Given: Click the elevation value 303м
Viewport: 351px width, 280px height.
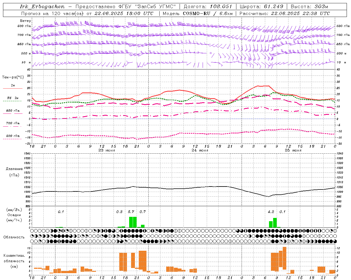Looking at the screenshot, I should click(321, 7).
